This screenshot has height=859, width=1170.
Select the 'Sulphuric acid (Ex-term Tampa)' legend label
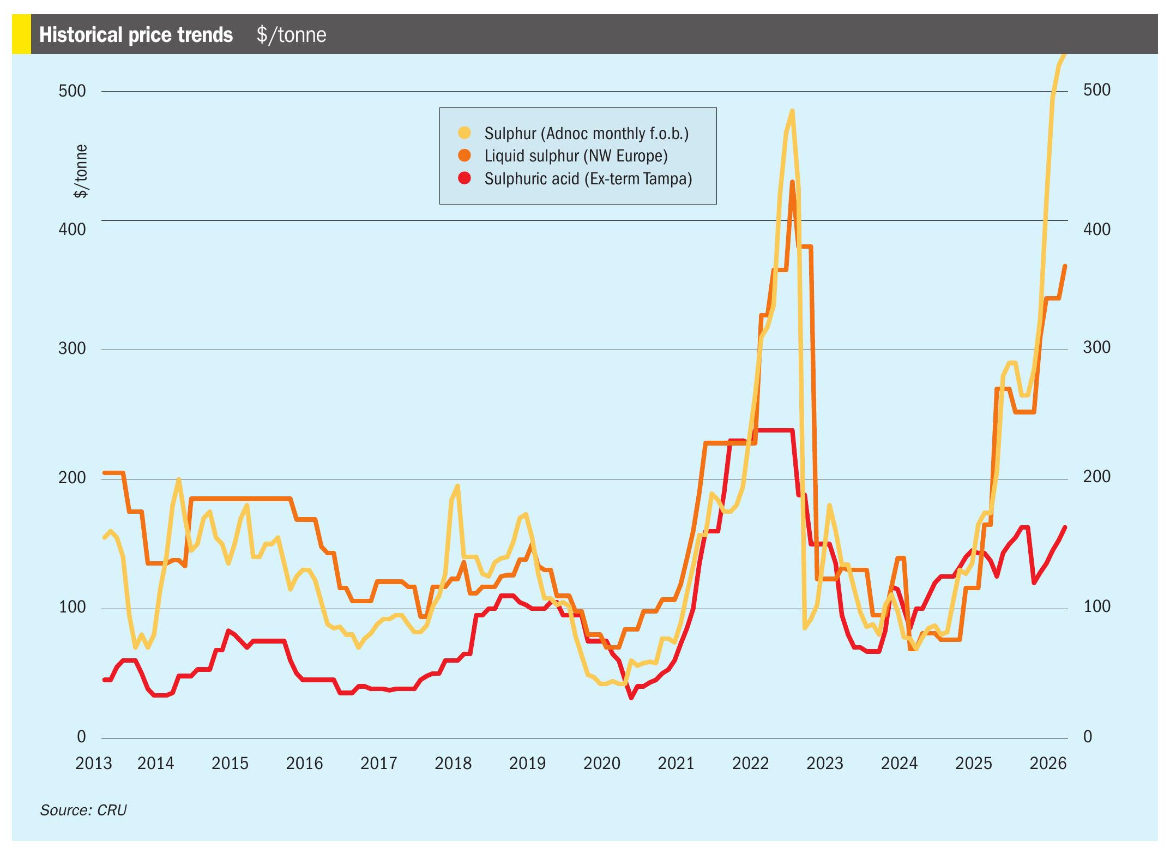(x=588, y=179)
